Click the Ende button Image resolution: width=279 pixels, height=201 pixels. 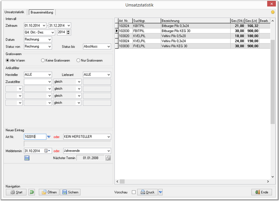[x=262, y=192]
